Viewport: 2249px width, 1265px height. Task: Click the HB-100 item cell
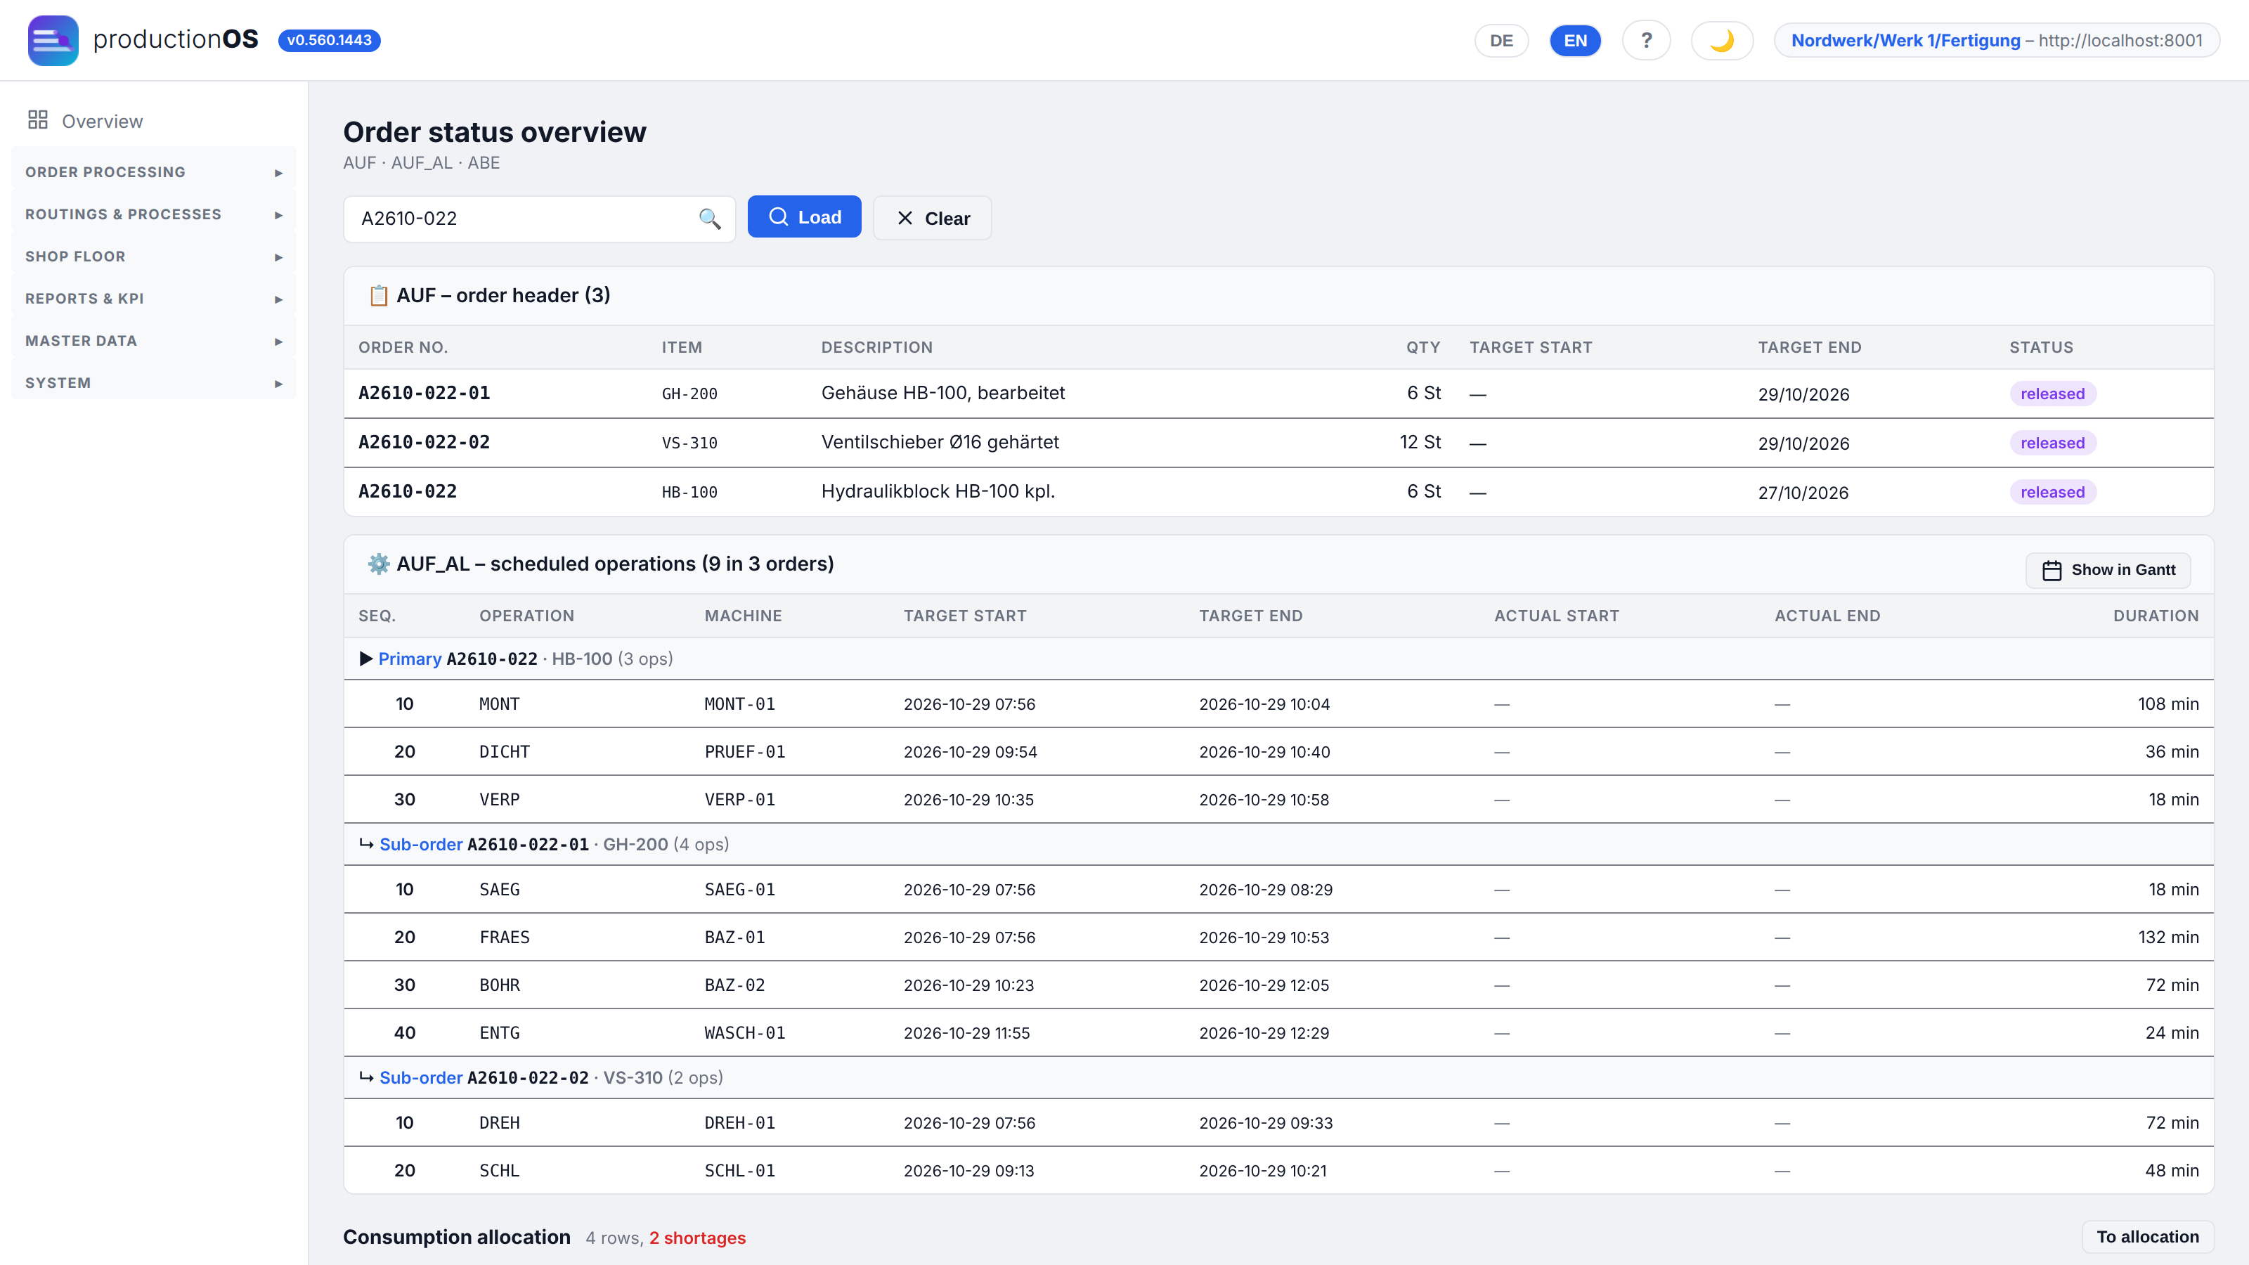[689, 493]
